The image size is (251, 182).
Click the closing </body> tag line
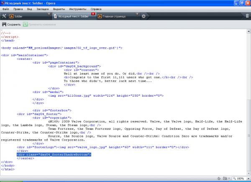click(8, 166)
